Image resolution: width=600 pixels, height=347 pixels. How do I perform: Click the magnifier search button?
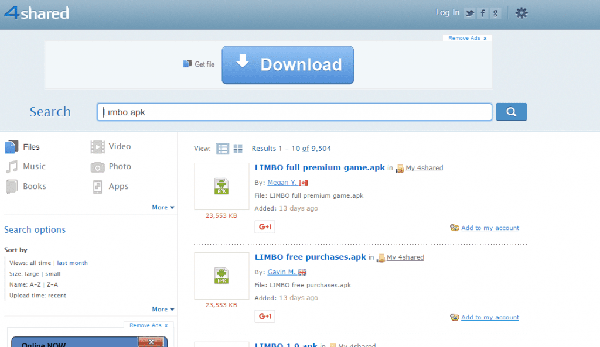[511, 112]
